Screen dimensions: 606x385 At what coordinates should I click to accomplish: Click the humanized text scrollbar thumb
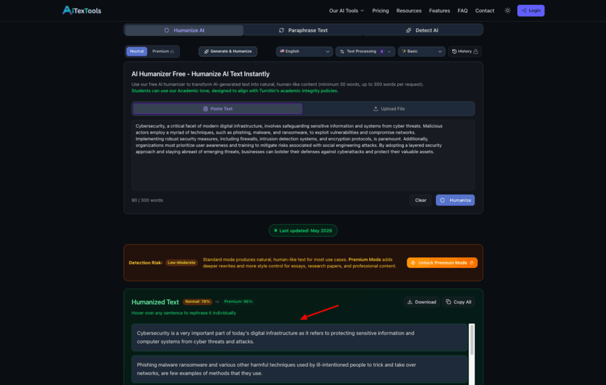(x=472, y=340)
